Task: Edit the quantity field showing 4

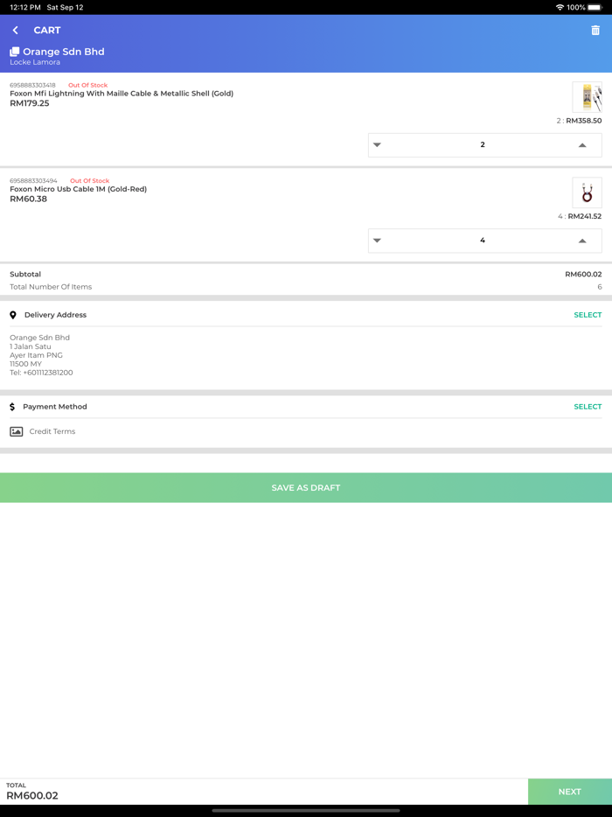Action: coord(484,240)
